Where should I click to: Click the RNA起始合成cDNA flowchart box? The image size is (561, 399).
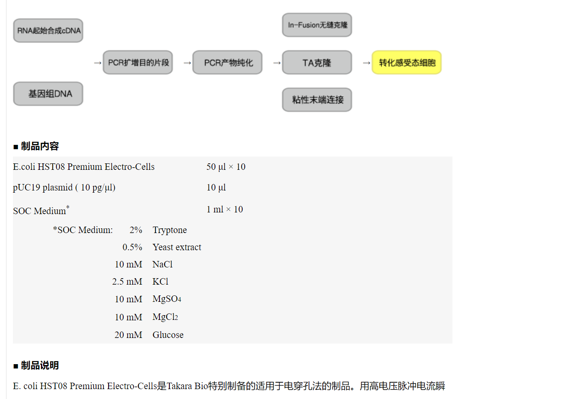(48, 31)
